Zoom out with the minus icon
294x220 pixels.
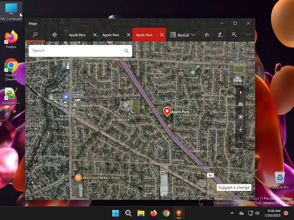[x=241, y=142]
